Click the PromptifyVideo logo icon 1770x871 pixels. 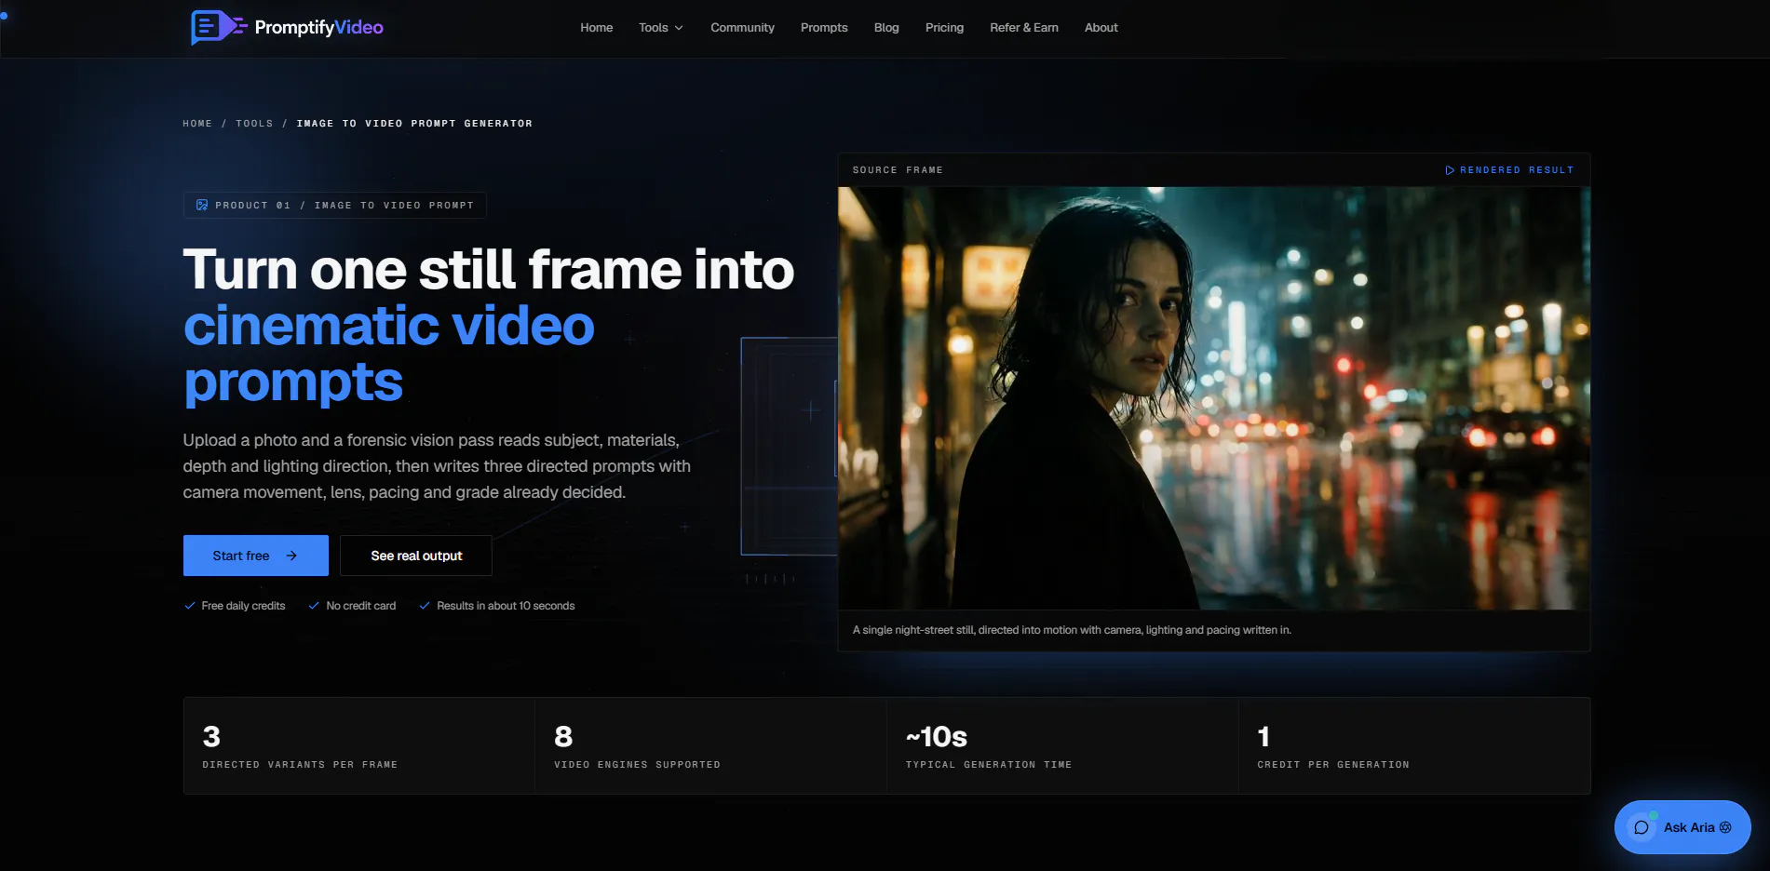click(x=219, y=27)
